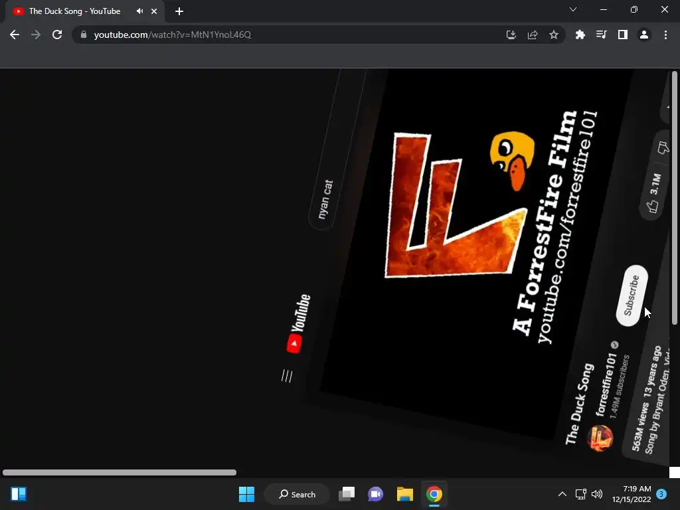Click the rotated YouTube logo
This screenshot has height=510, width=680.
coord(299,324)
